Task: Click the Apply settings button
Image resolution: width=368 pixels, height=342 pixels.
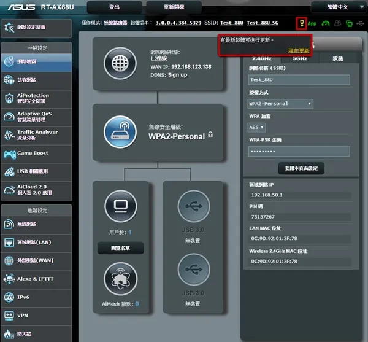Action: pyautogui.click(x=301, y=168)
